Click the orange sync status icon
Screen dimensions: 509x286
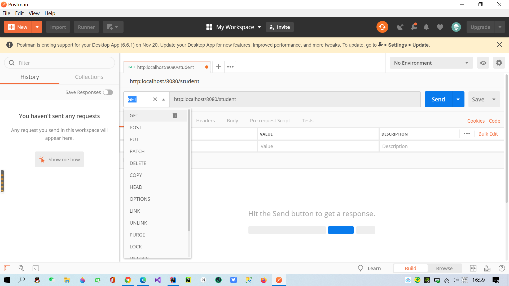[x=382, y=27]
